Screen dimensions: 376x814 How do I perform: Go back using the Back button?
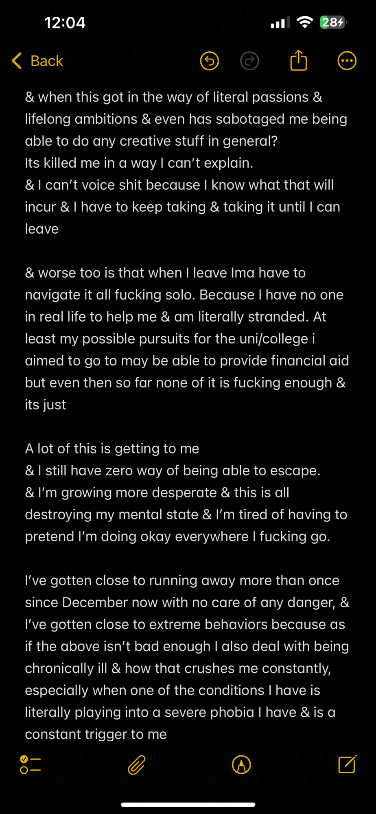(x=46, y=61)
